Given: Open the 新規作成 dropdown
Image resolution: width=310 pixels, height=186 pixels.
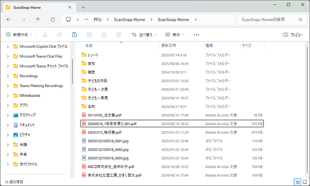Looking at the screenshot, I should click(x=19, y=35).
